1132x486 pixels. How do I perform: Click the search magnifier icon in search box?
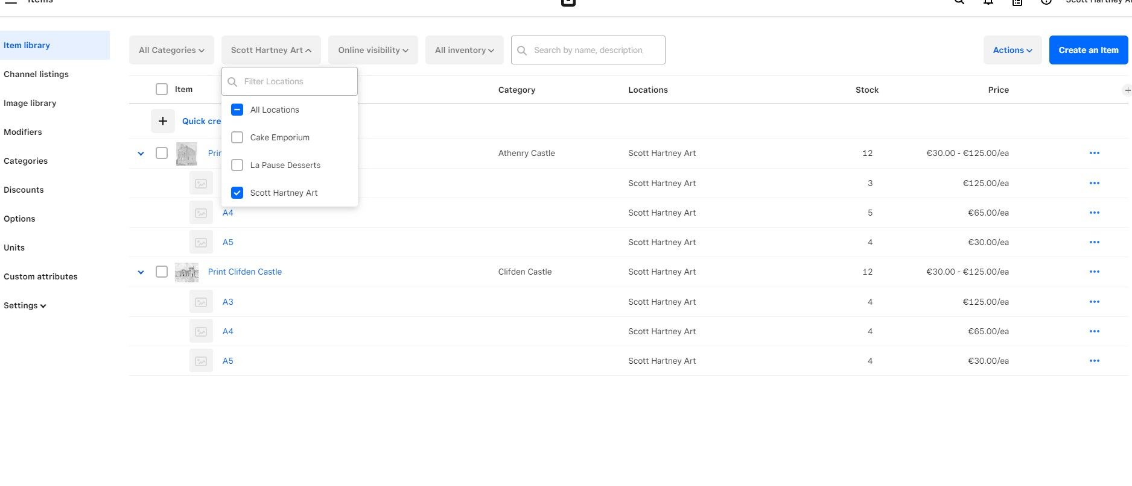click(522, 51)
